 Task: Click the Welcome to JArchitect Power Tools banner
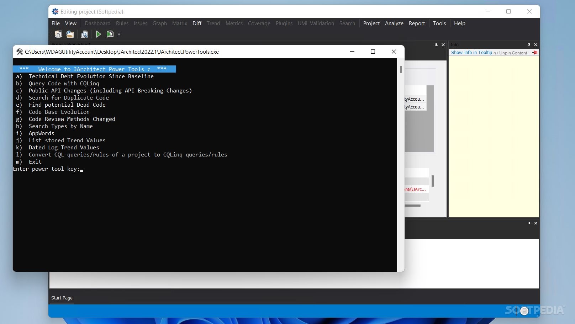coord(94,69)
